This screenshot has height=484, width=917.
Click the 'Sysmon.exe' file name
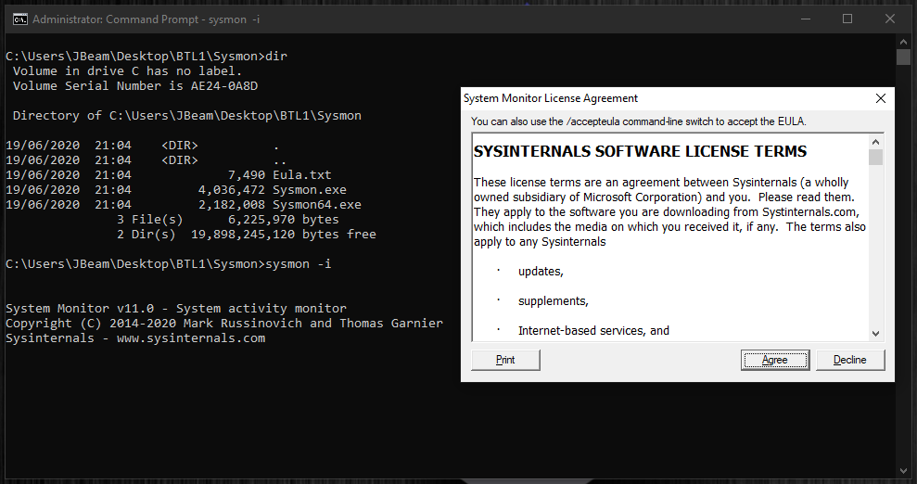coord(310,190)
